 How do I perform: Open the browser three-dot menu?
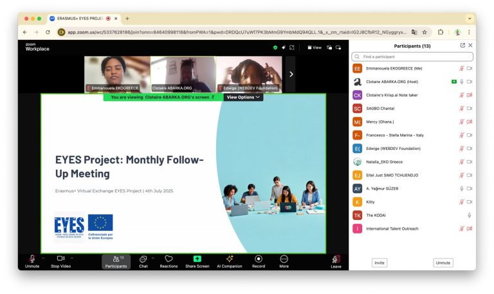(x=469, y=32)
